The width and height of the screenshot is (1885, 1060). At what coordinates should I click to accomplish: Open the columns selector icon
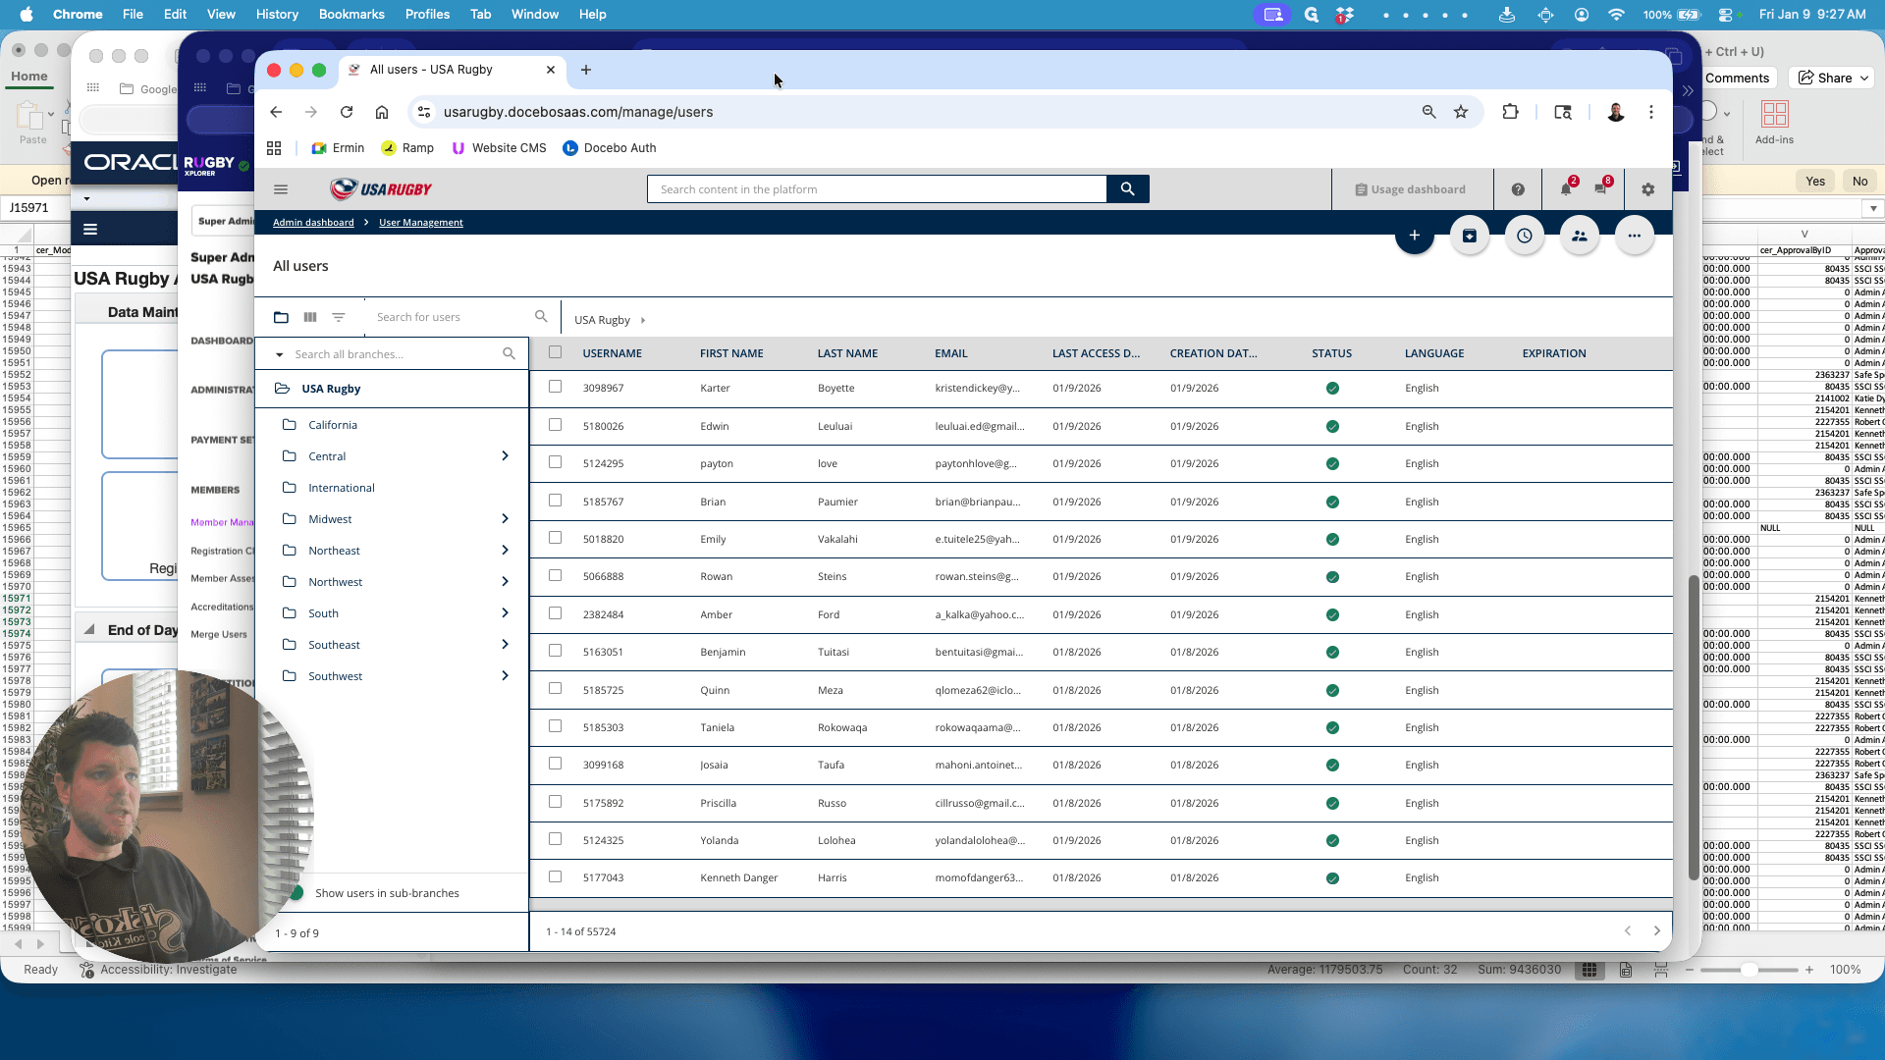click(310, 317)
